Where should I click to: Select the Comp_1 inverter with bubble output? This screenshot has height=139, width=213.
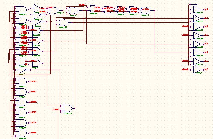tap(38, 22)
